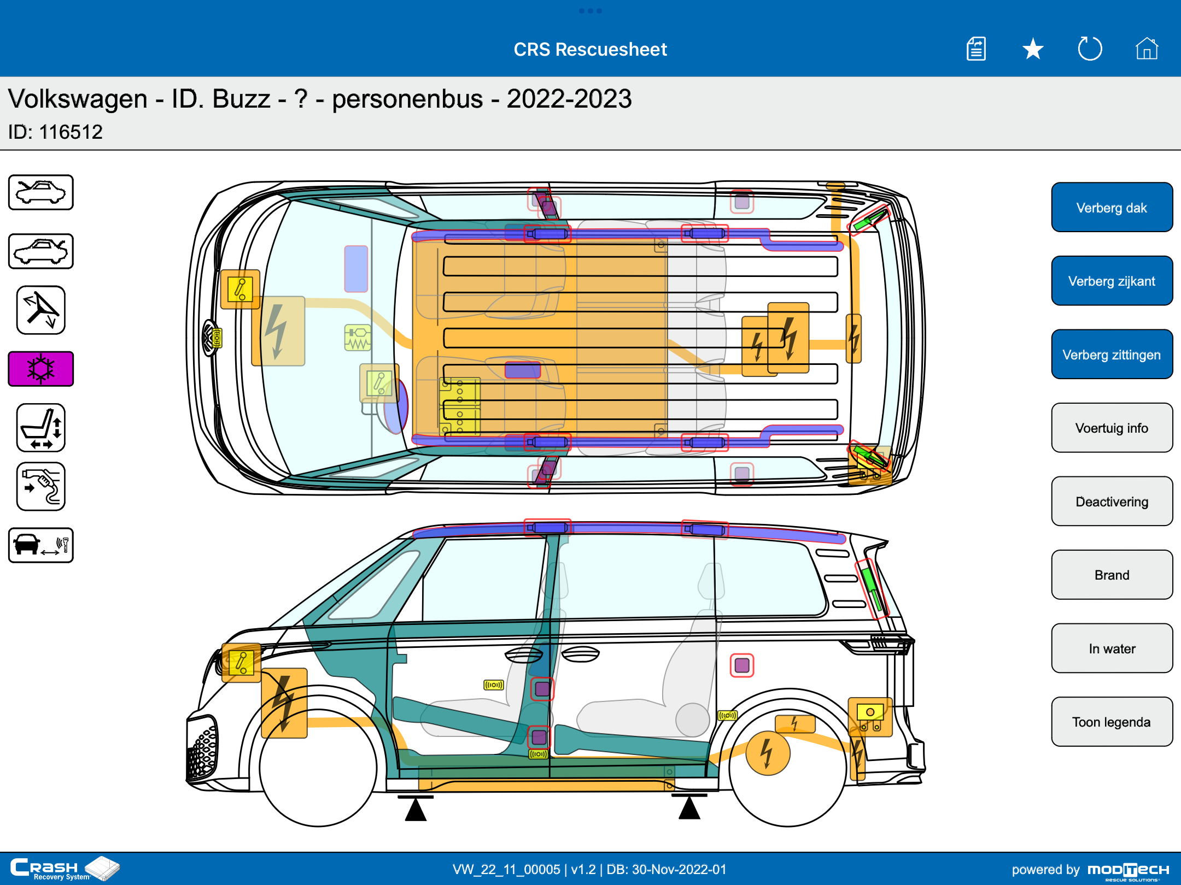Click high-voltage component beside front battery, top view
The image size is (1181, 885).
click(278, 331)
